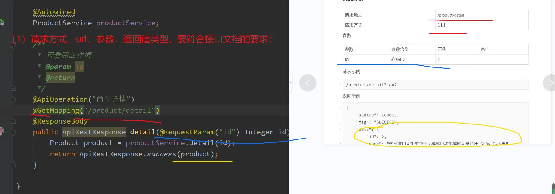Click the /product/detail?id=2 request example
555x194 pixels.
[371, 85]
